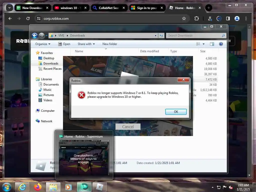Select Network in the navigation pane

tap(44, 121)
